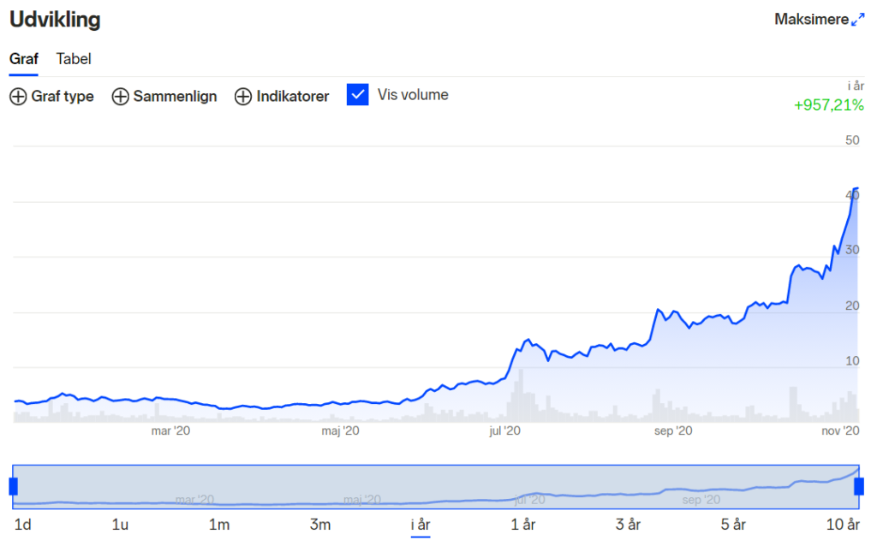The height and width of the screenshot is (546, 877).
Task: Click the Udvikling heading
Action: pyautogui.click(x=55, y=20)
